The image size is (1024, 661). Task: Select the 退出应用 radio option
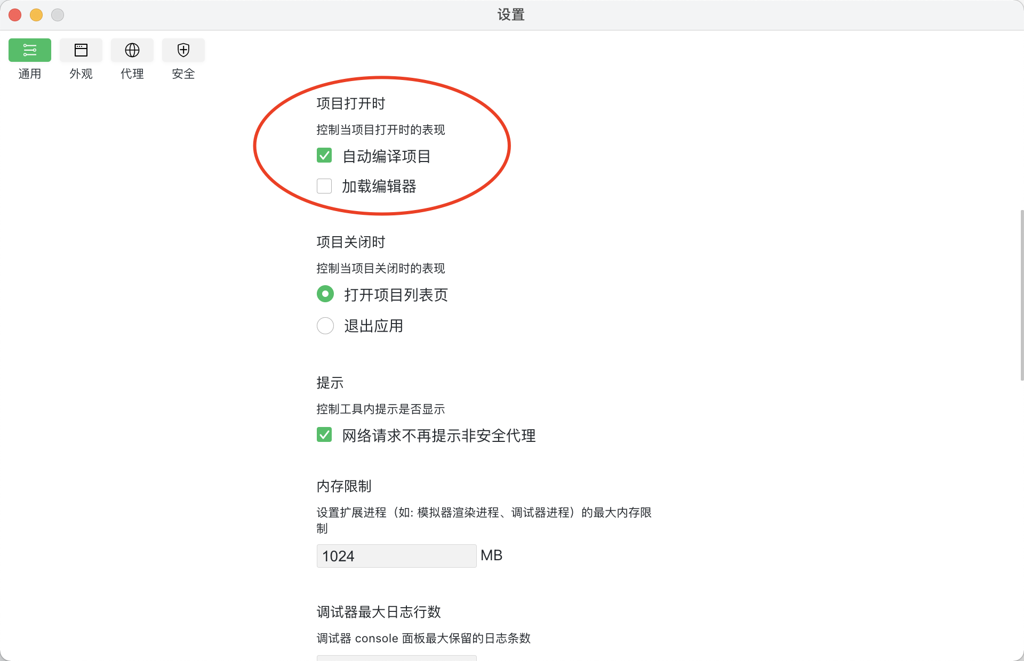[325, 326]
